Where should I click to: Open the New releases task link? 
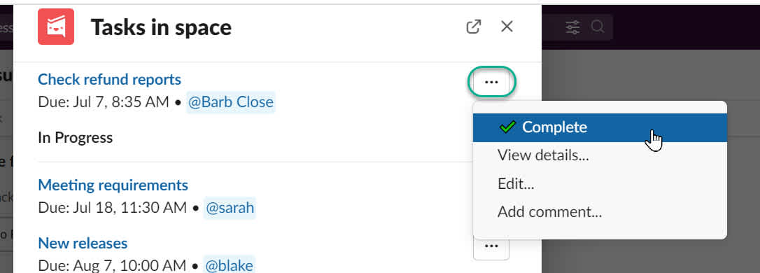tap(83, 243)
